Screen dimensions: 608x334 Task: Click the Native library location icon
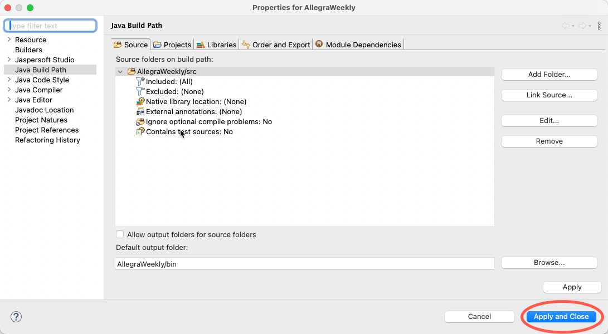point(140,101)
